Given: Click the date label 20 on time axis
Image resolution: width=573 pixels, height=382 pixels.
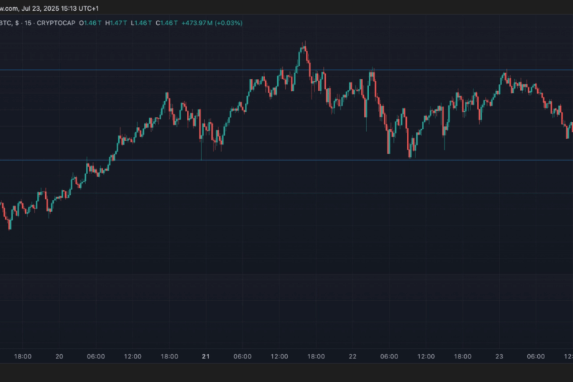Looking at the screenshot, I should (59, 356).
